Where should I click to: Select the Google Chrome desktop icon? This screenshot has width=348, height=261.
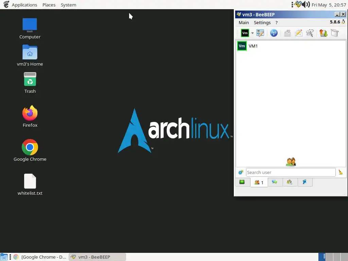pos(30,151)
